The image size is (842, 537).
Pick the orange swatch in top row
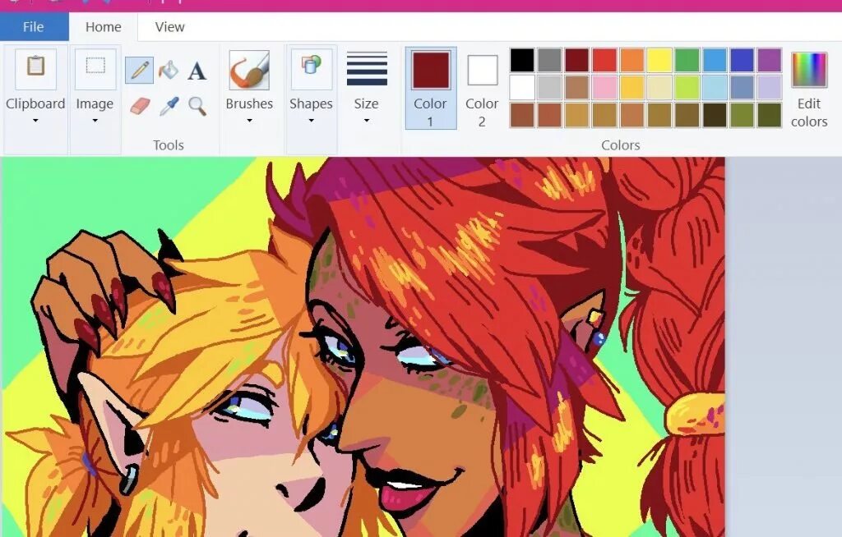632,60
